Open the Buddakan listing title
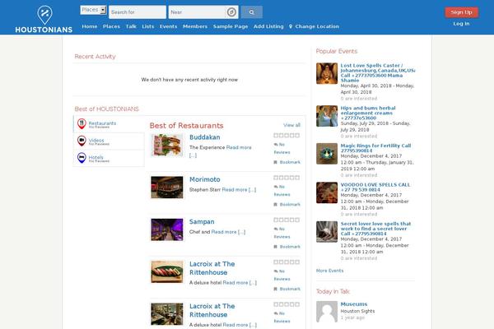This screenshot has height=329, width=494. tap(205, 137)
